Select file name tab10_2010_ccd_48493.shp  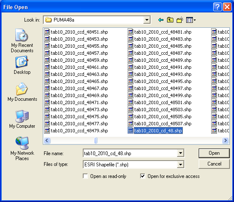pos(163,74)
